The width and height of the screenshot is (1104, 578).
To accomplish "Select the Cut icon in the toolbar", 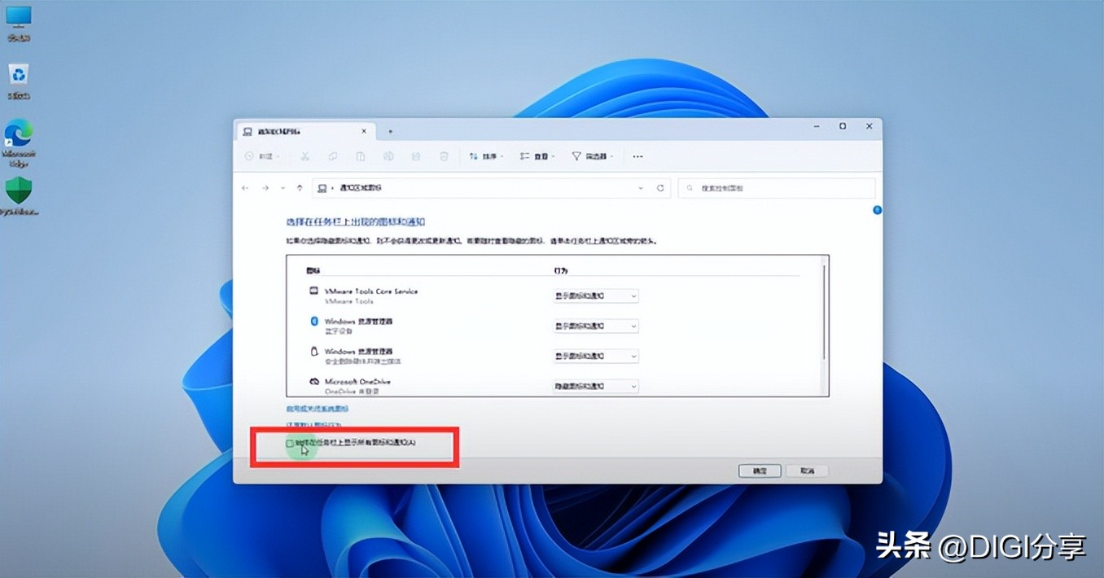I will point(304,155).
